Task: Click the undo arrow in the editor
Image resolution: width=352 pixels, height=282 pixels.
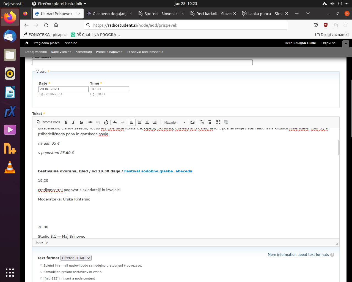Action: 115,122
